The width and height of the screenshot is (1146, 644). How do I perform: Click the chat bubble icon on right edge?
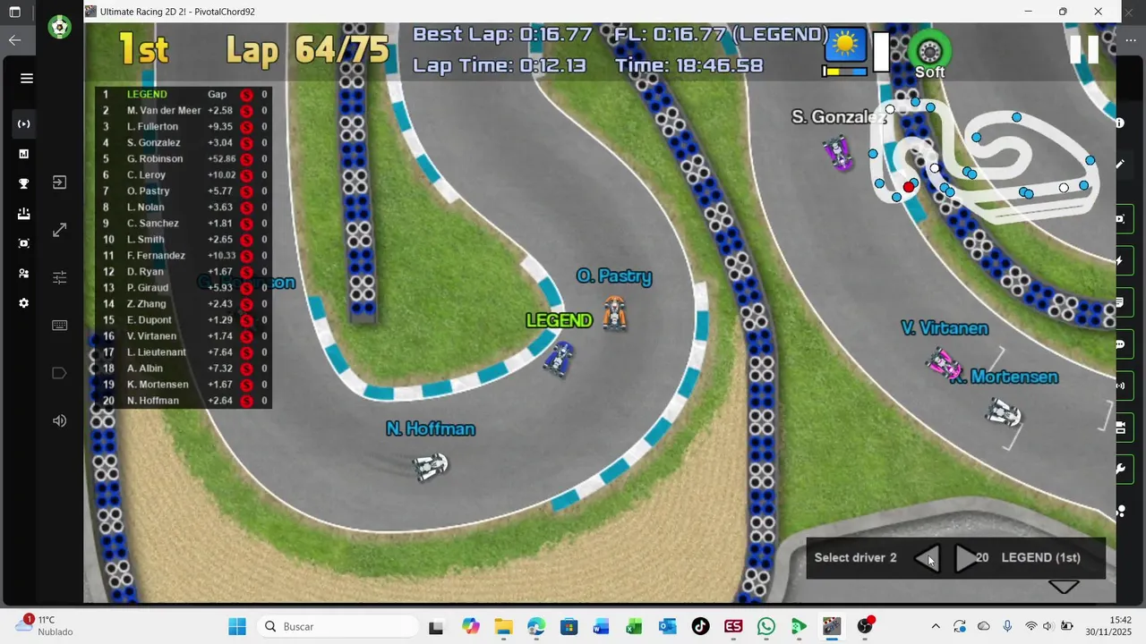tap(1120, 344)
